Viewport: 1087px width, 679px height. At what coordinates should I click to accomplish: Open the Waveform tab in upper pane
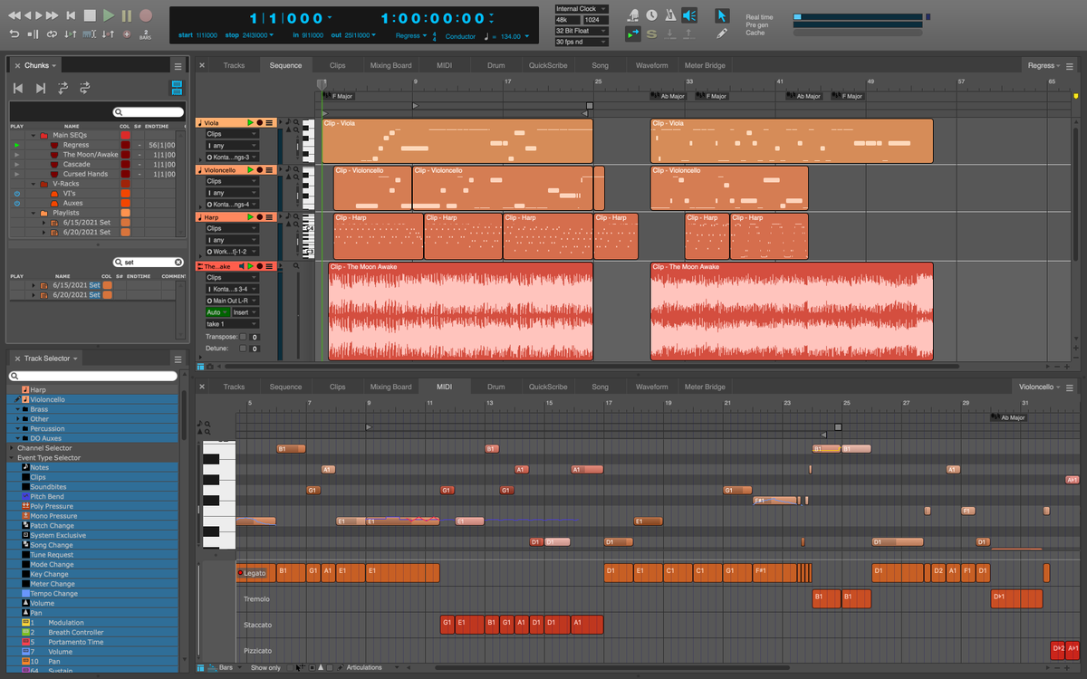pos(651,65)
